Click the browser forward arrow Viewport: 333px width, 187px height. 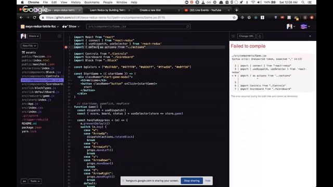(x=28, y=18)
